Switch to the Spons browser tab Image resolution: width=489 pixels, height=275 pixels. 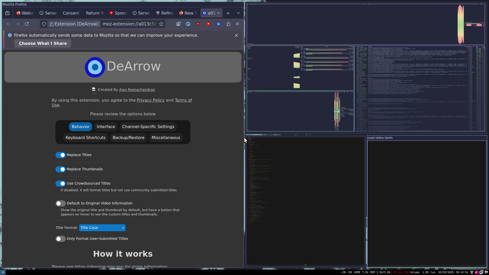coord(118,13)
